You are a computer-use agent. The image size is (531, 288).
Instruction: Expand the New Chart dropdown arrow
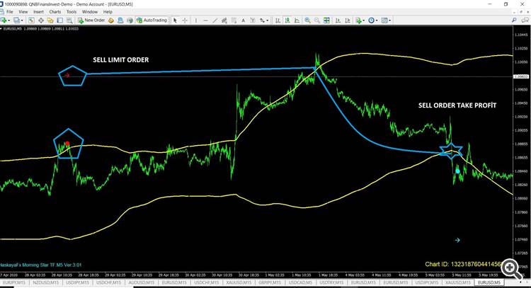[x=8, y=21]
